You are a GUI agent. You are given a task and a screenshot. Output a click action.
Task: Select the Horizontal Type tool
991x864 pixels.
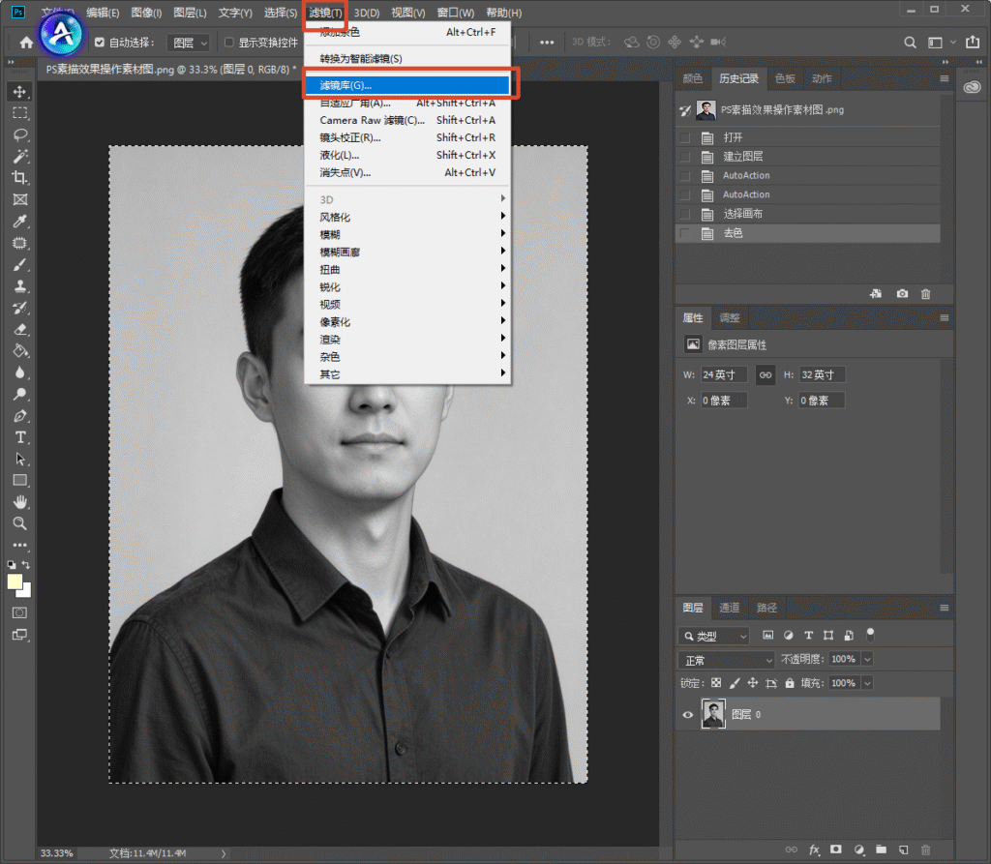coord(19,437)
